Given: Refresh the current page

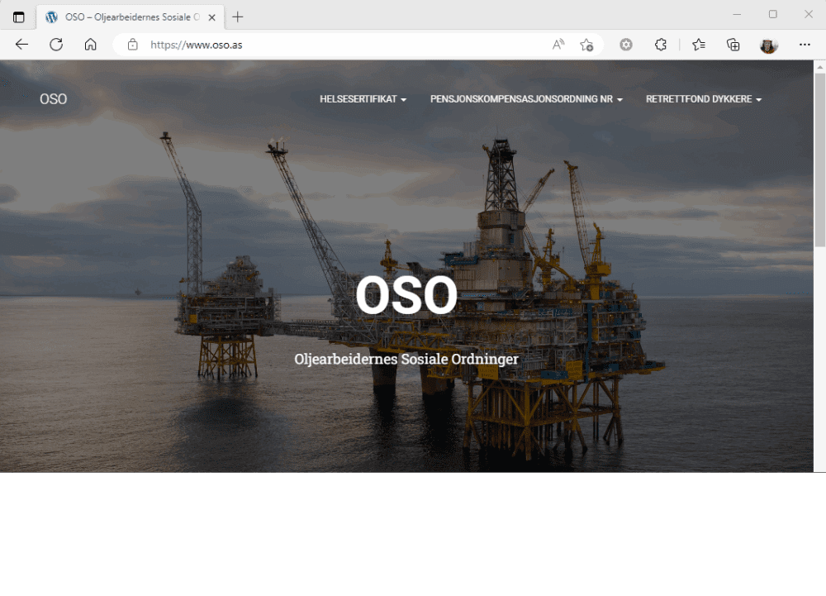Looking at the screenshot, I should 56,45.
